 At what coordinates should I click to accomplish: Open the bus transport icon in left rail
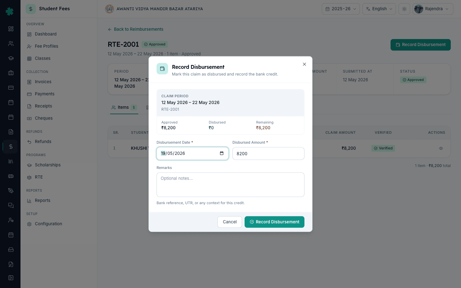pos(11,176)
